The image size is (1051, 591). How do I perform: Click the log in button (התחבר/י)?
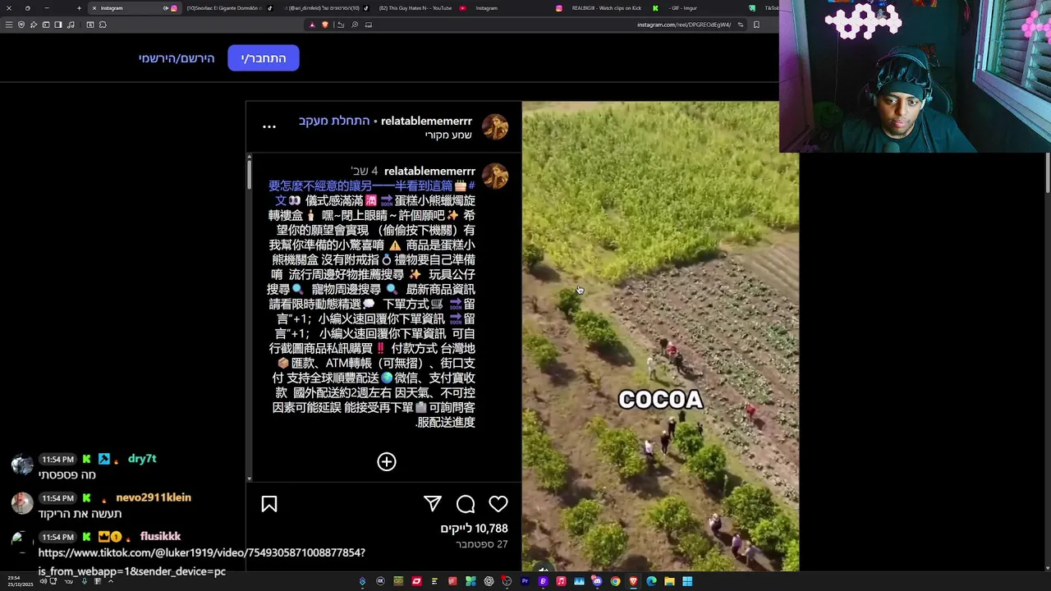click(264, 58)
